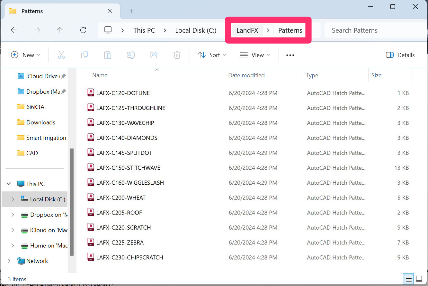This screenshot has height=286, width=428.
Task: Open the Sort dropdown menu
Action: tap(212, 55)
